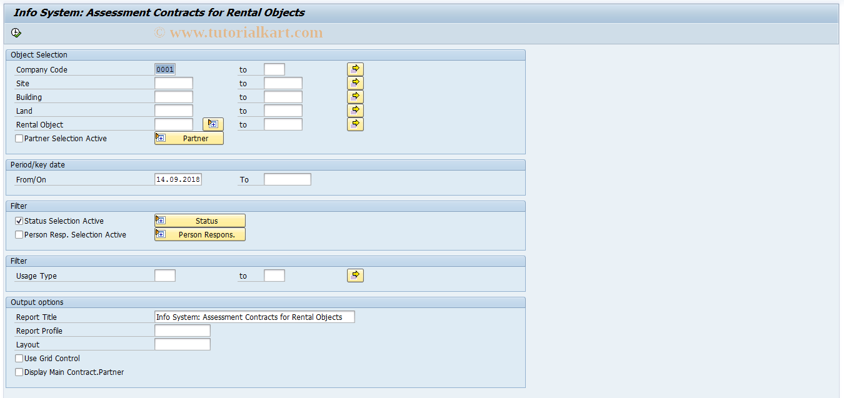This screenshot has width=844, height=398.
Task: Click the Usage Type label
Action: [36, 276]
